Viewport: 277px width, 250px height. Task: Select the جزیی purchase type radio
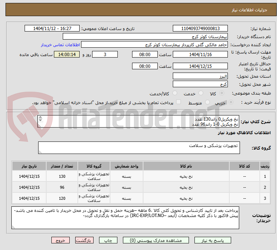231,102
